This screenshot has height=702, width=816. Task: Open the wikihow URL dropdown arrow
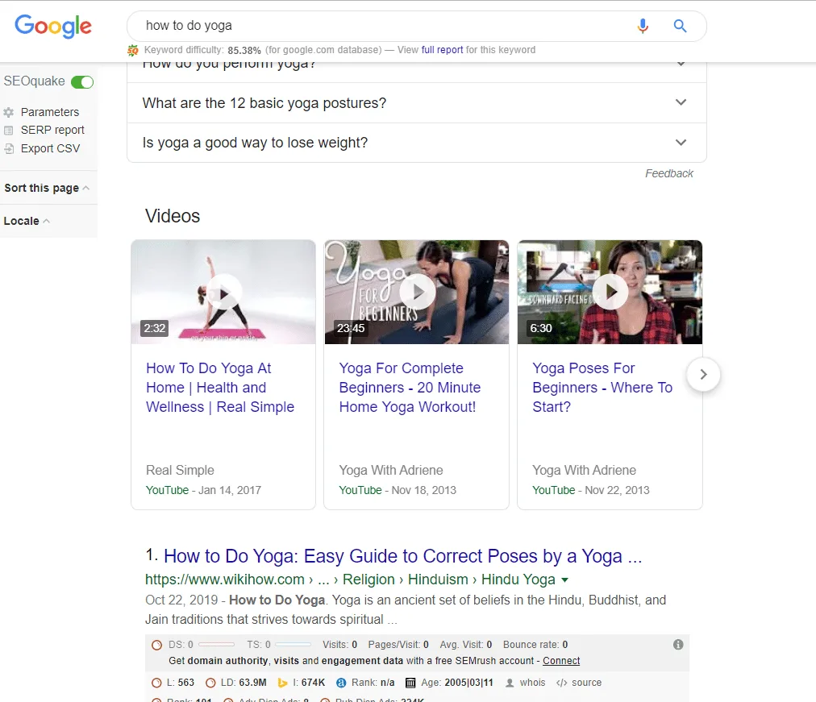[x=565, y=579]
